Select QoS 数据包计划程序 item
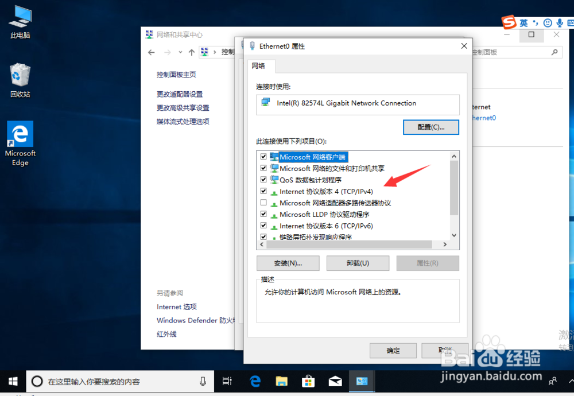Viewport: 574px width, 396px height. tap(310, 180)
